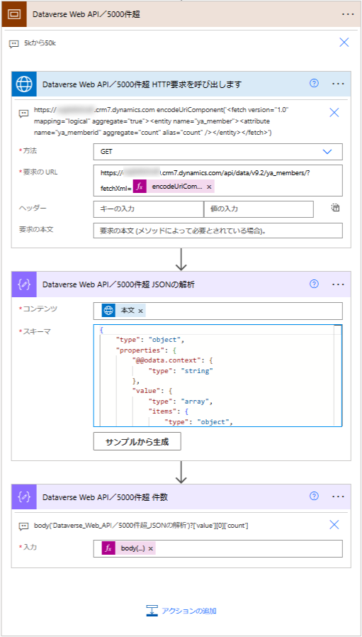The width and height of the screenshot is (362, 637).
Task: Click fx icon of body(...) token
Action: (108, 548)
